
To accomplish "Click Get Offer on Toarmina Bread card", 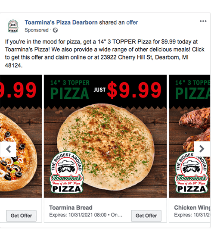I will tap(146, 216).
